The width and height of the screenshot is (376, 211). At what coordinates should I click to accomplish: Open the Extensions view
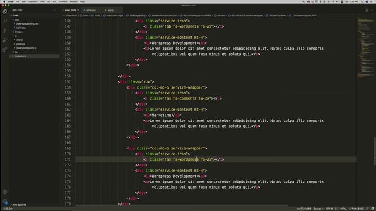pyautogui.click(x=5, y=50)
